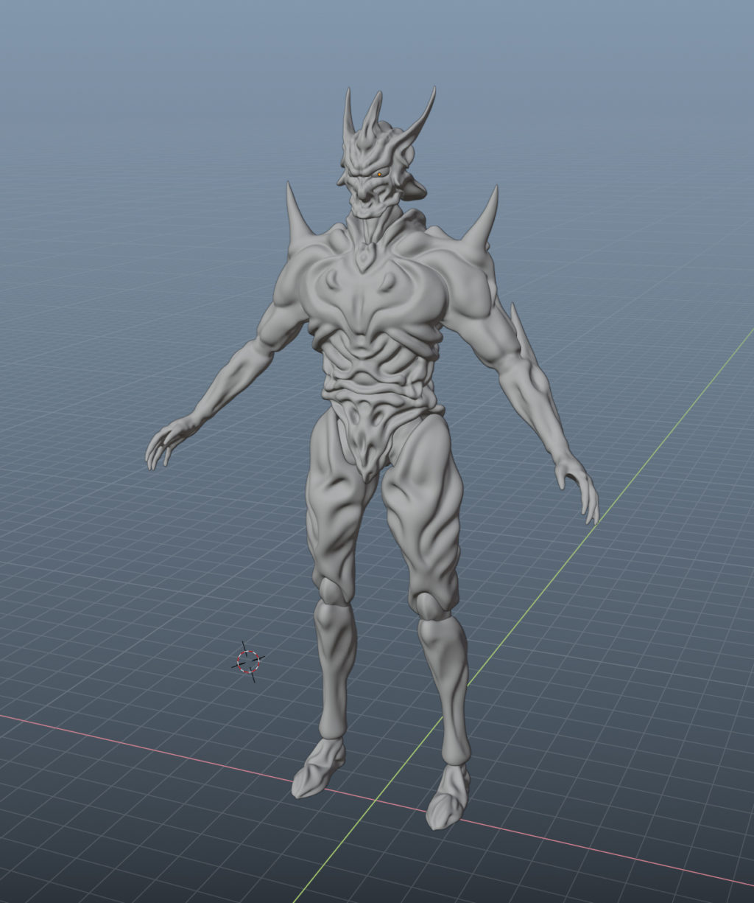Screen dimensions: 754x903
Task: Click the creature's right foot
Action: click(448, 796)
